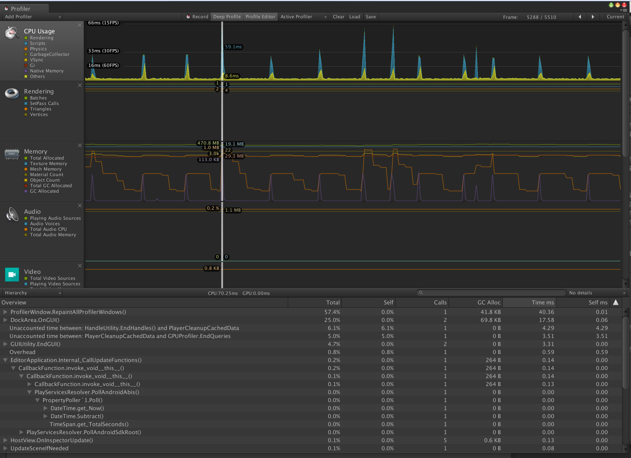This screenshot has height=458, width=631.
Task: Step to next frame with right arrow
Action: [593, 17]
